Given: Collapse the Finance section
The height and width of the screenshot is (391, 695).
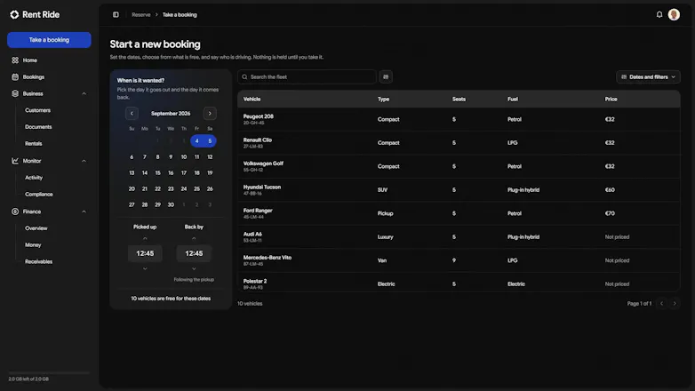Looking at the screenshot, I should pos(84,211).
